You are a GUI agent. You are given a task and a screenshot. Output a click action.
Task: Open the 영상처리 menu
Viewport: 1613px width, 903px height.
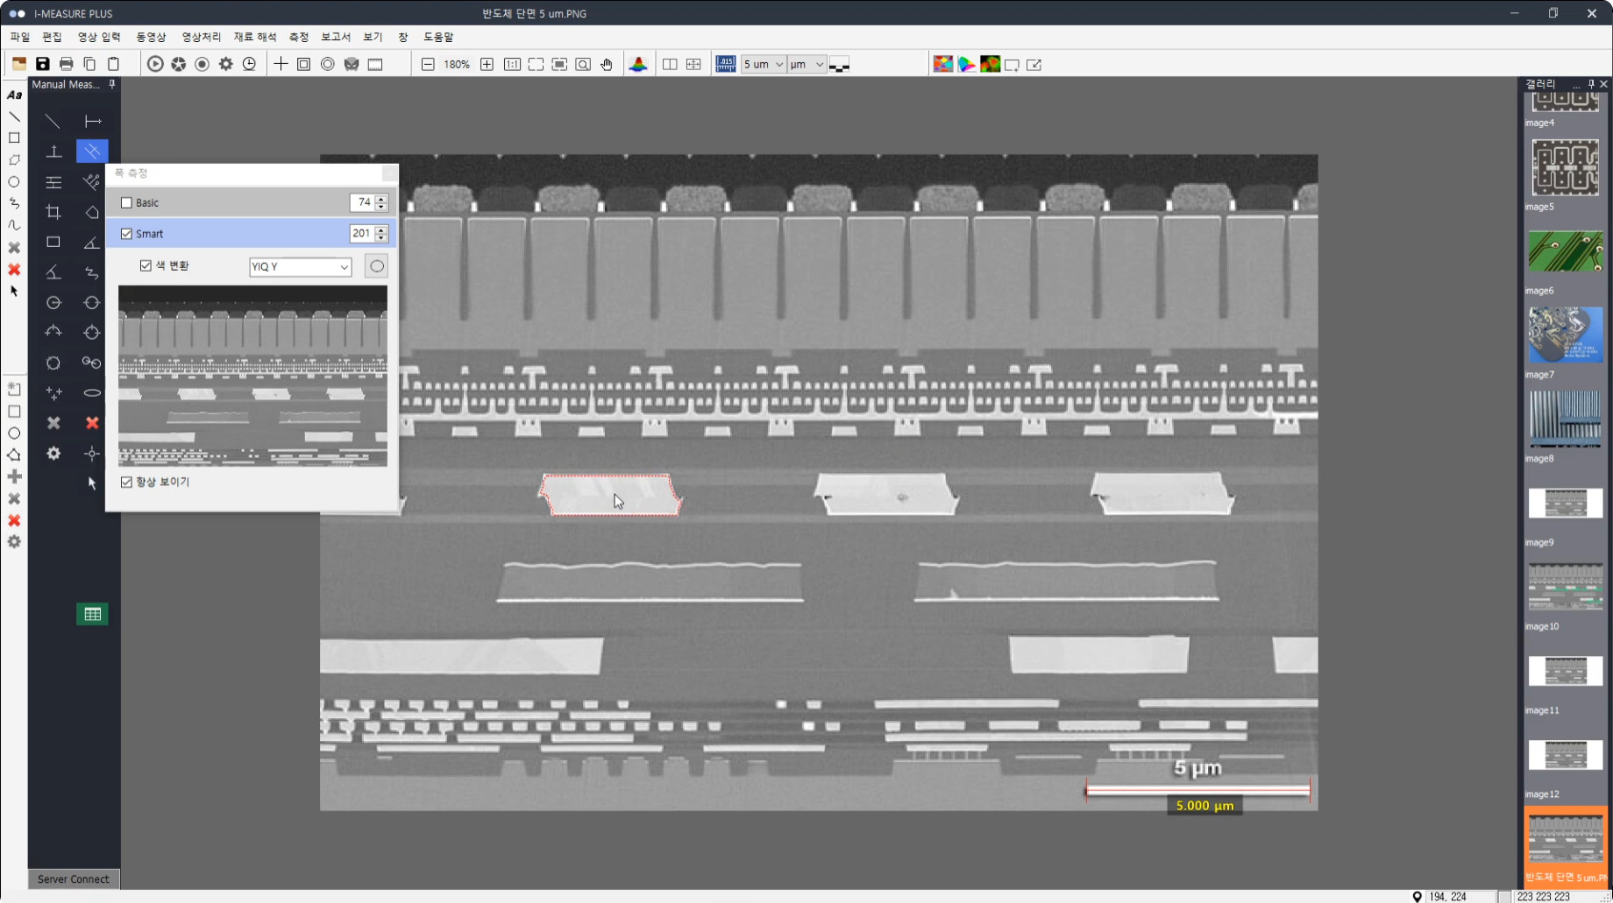[x=202, y=37]
